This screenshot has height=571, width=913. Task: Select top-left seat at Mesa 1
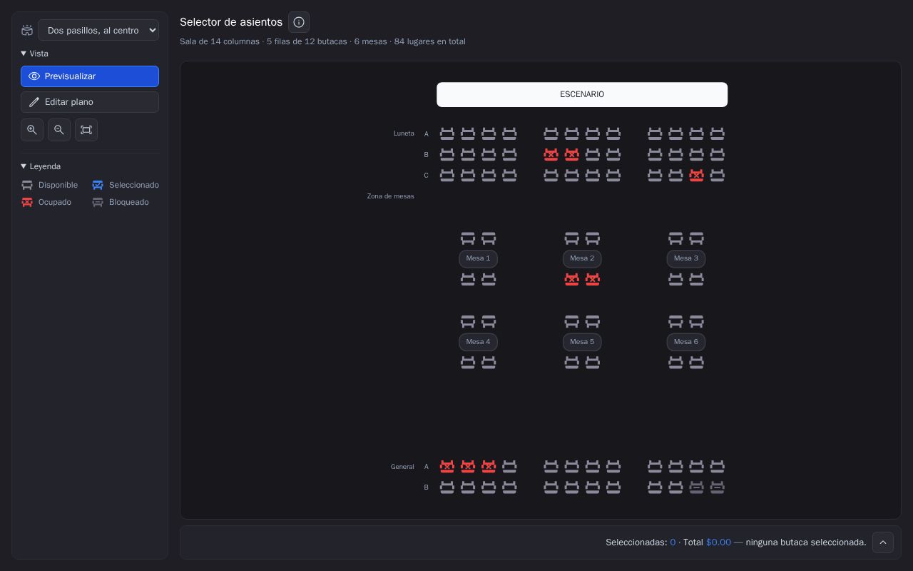click(x=468, y=238)
